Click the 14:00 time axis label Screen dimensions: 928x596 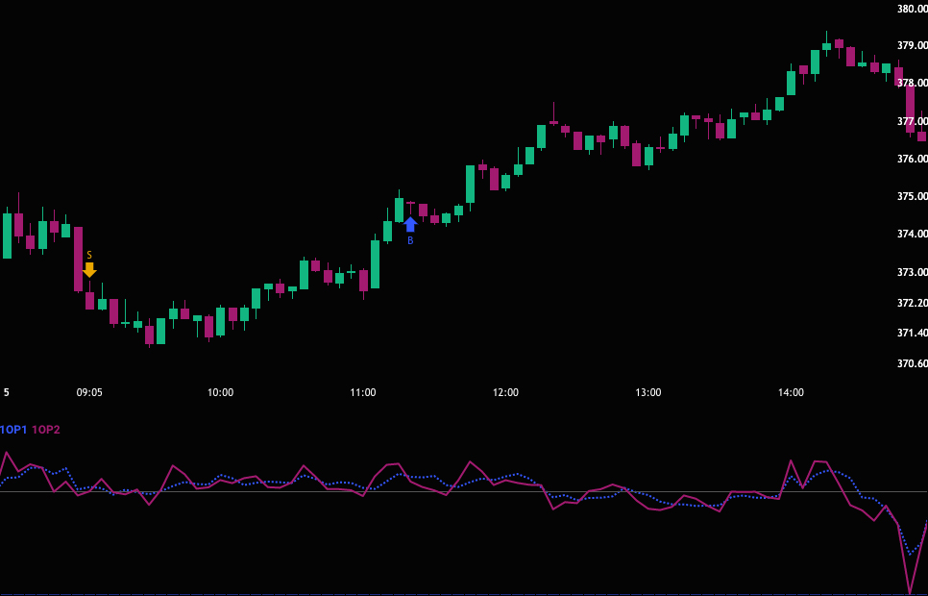(791, 392)
